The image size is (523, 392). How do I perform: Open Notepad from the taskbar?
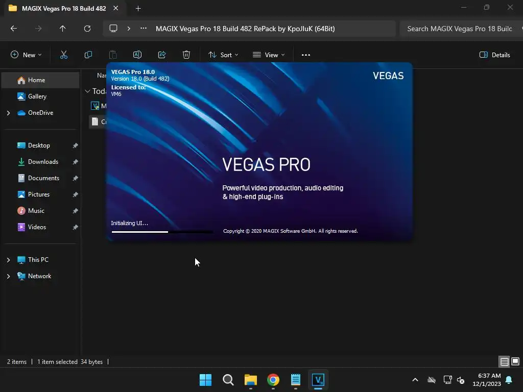[296, 380]
